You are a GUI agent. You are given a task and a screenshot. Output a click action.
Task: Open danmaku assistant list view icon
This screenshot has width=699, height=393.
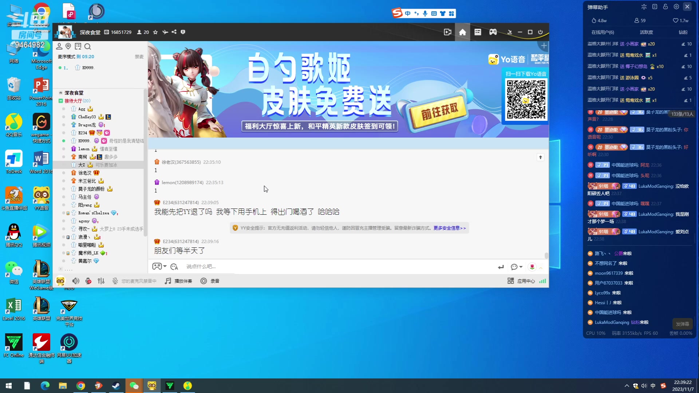655,7
